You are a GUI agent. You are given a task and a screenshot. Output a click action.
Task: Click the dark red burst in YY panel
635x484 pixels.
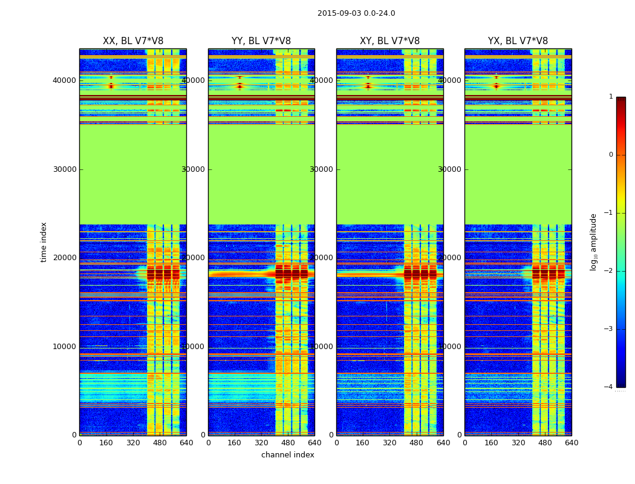[x=291, y=274]
